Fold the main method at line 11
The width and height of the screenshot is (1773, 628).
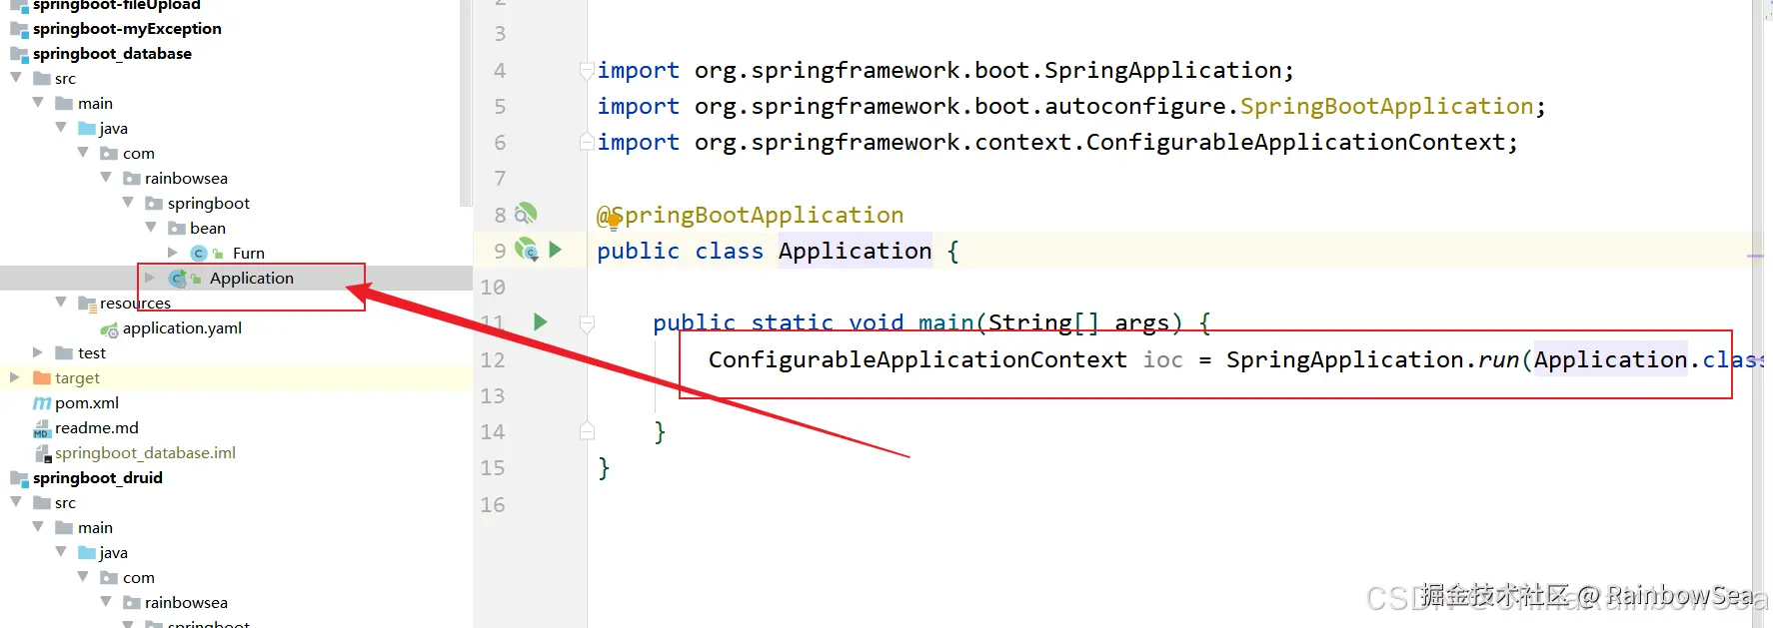(587, 322)
